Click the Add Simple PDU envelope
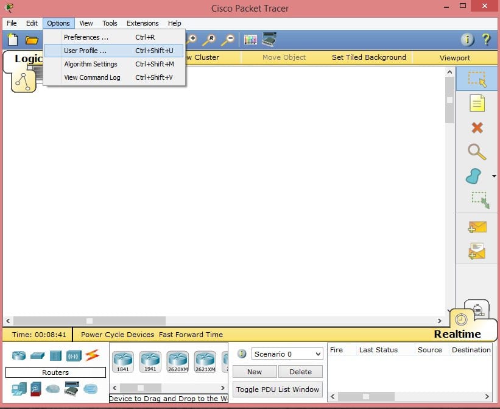 point(477,227)
